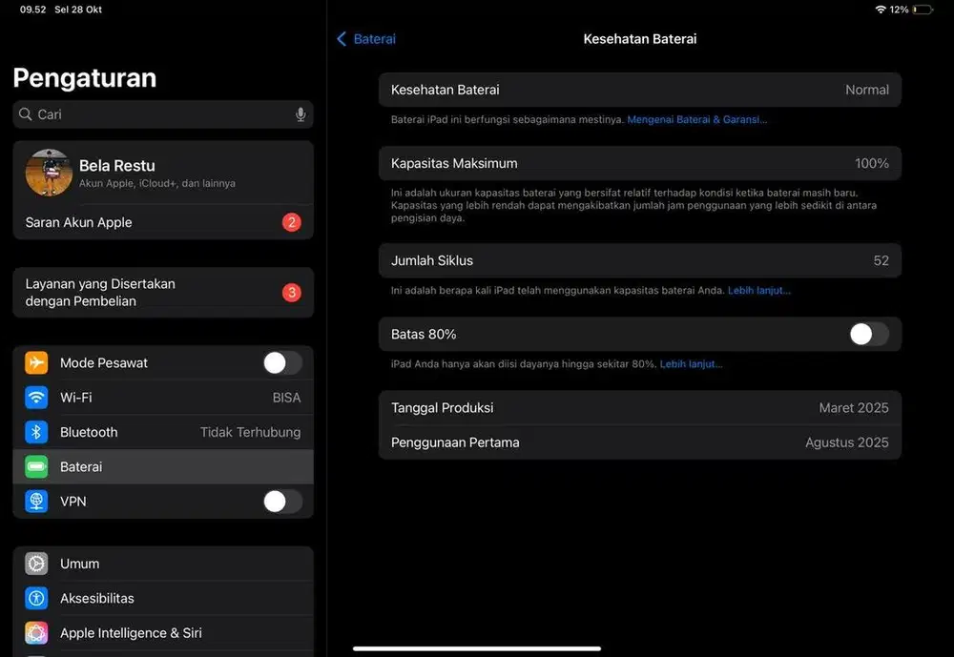Select the Wi-Fi icon in sidebar
Screen dimensions: 954x657
tap(36, 398)
